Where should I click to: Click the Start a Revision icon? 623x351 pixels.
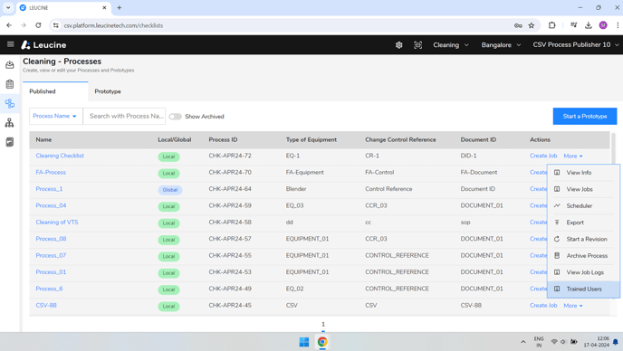pos(557,239)
